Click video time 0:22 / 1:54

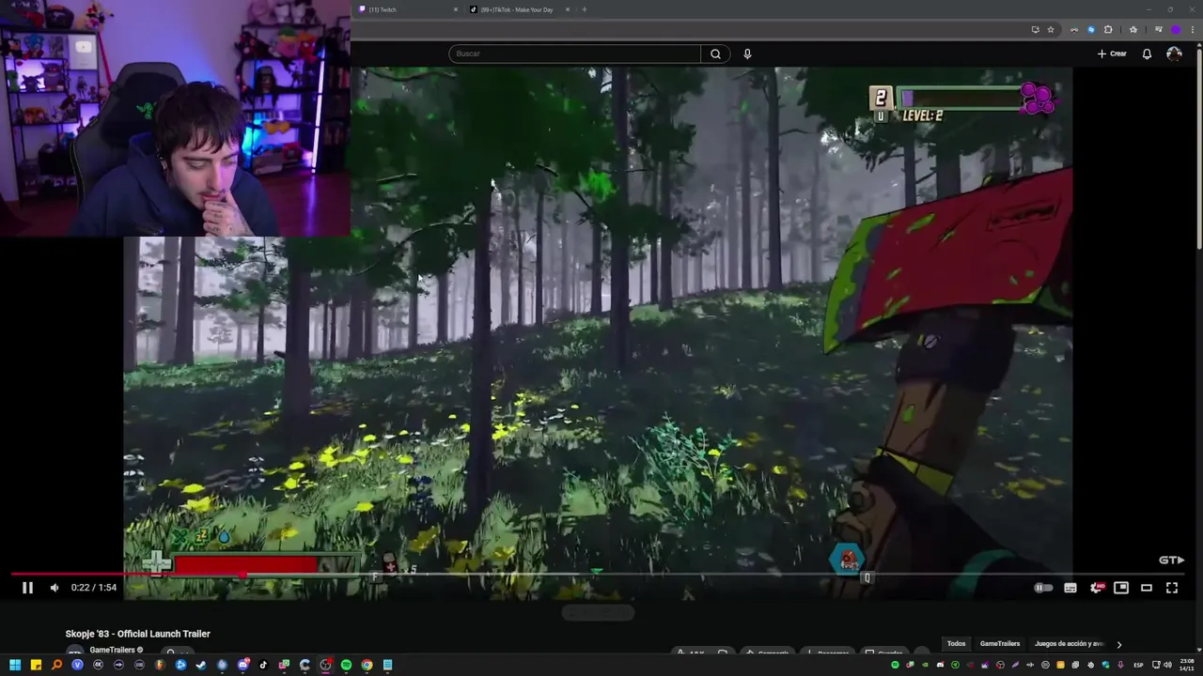coord(94,588)
